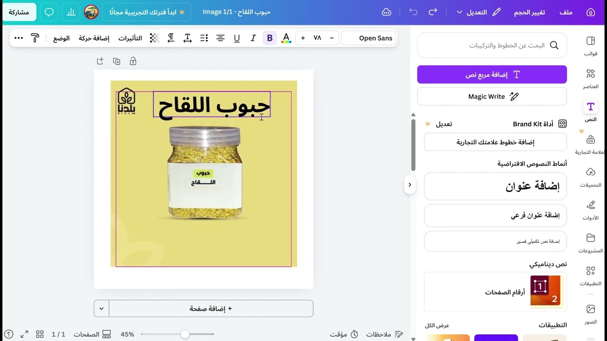Click the مشاركة share button
The width and height of the screenshot is (607, 341).
point(19,12)
